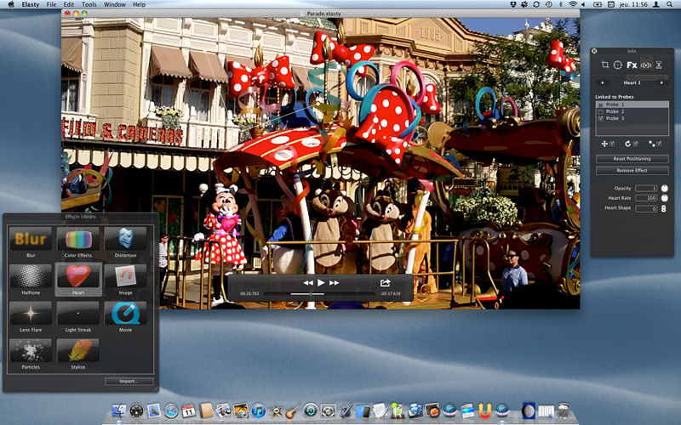Choose the Distortion effect
The height and width of the screenshot is (425, 681).
coord(125,242)
